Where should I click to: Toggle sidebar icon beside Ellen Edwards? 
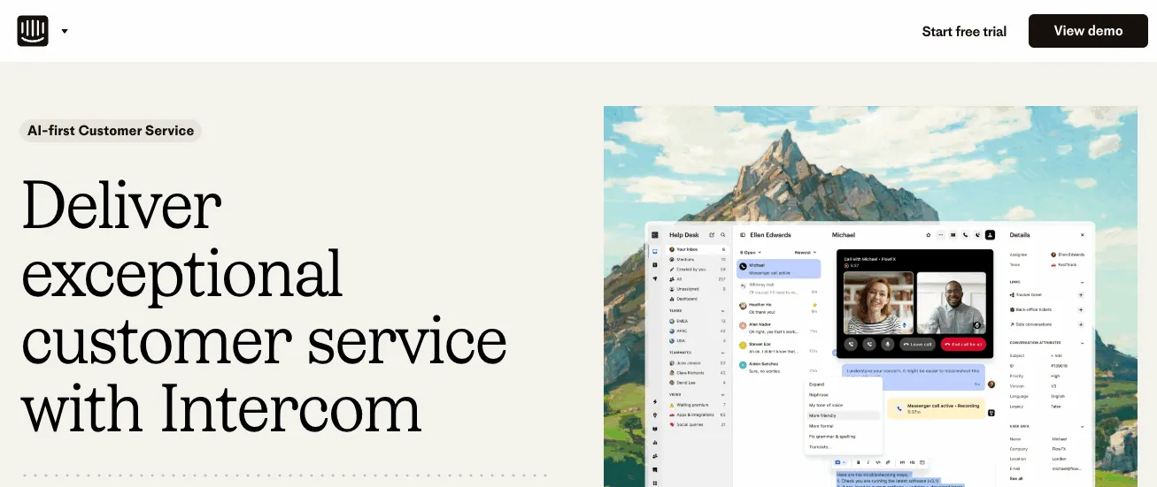[x=743, y=235]
